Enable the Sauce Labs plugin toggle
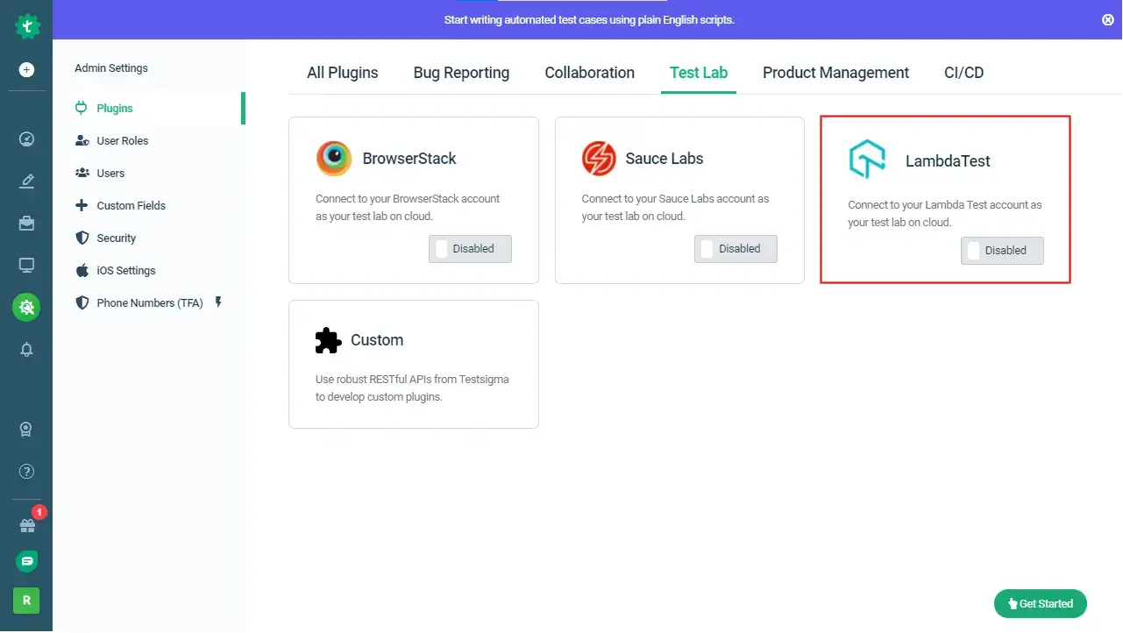Viewport: 1123px width, 633px height. (736, 248)
